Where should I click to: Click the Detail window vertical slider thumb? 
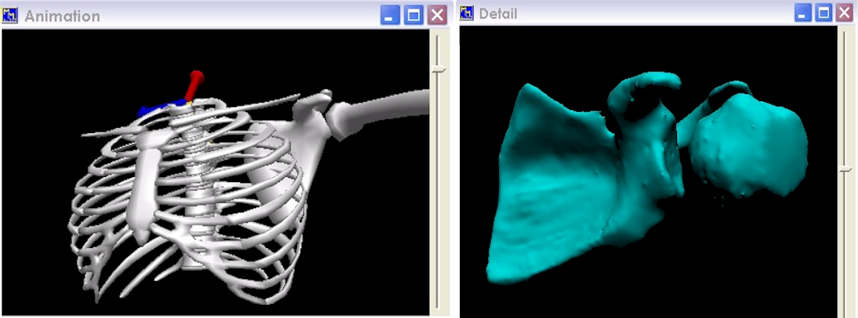(845, 169)
